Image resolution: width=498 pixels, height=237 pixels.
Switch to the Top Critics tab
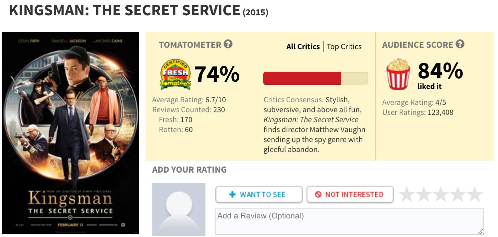(344, 46)
